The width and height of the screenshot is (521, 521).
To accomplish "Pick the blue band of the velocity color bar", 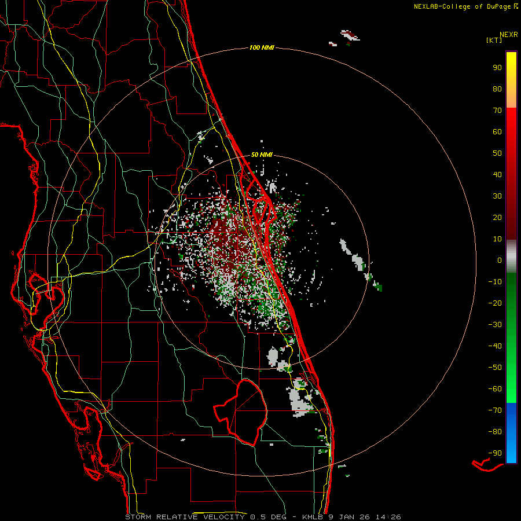I will pos(511,432).
